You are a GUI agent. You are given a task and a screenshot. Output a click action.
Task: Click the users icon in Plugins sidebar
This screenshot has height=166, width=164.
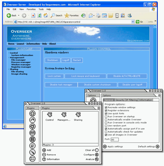tap(32, 120)
